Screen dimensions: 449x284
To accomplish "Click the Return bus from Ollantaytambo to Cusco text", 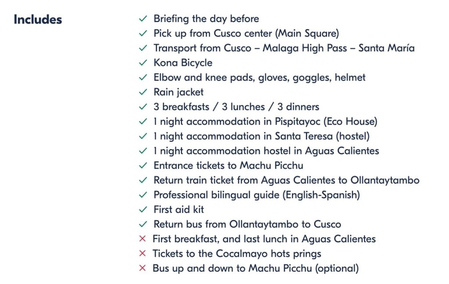I will [247, 224].
